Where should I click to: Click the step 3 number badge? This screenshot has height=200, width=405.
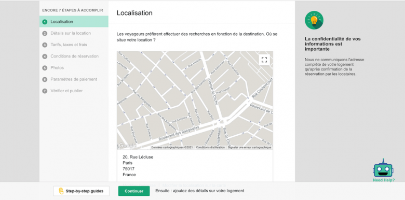point(45,45)
